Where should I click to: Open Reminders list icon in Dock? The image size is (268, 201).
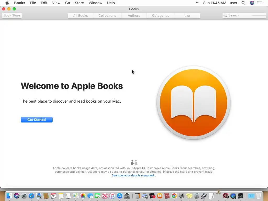tap(68, 196)
